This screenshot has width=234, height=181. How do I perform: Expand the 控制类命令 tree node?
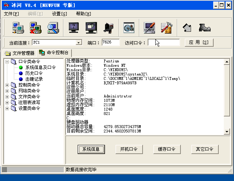(7, 85)
